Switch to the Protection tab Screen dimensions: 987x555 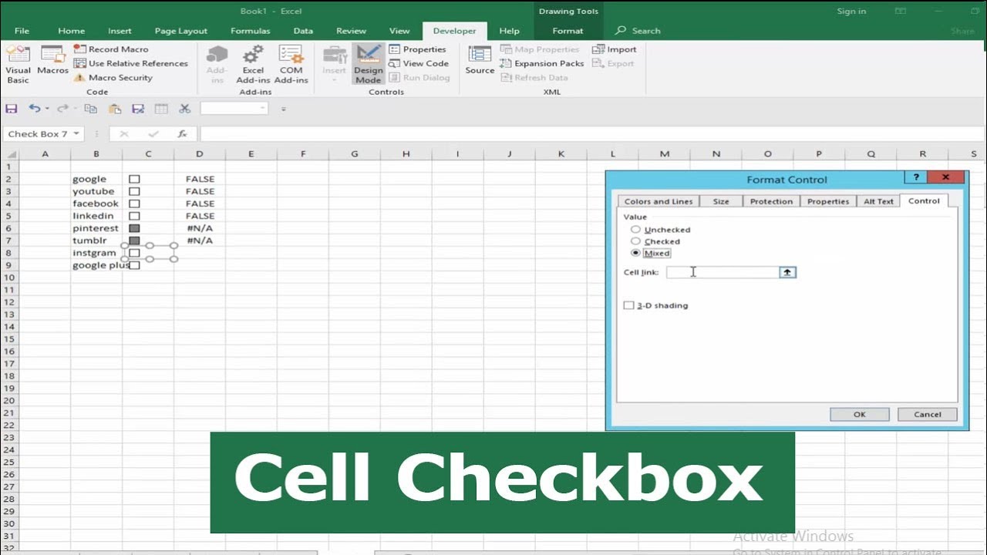coord(771,201)
